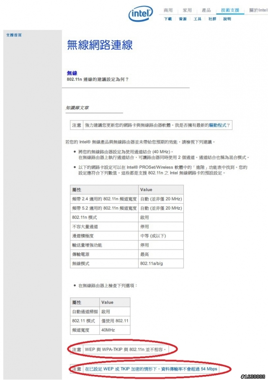Go to 說明 sub-navigation link
Screen dimensions: 268x380
227,19
